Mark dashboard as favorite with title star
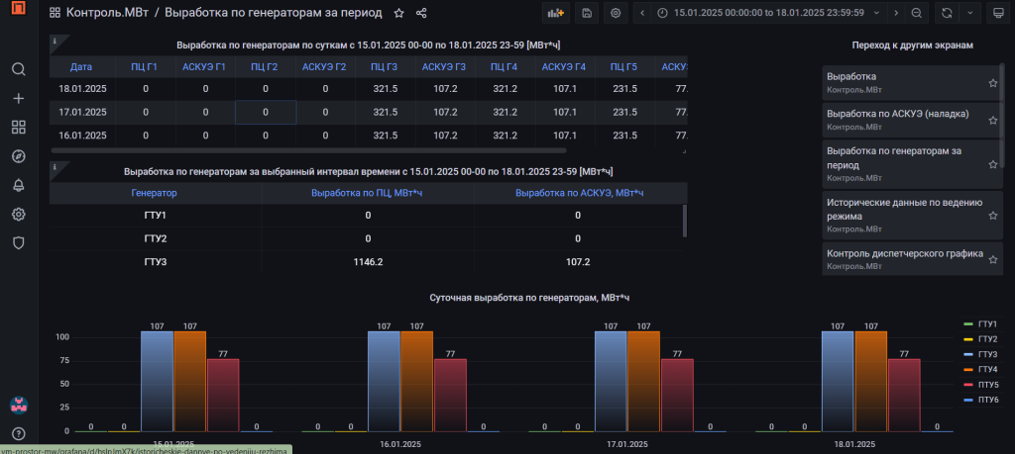1015x454 pixels. [x=398, y=14]
